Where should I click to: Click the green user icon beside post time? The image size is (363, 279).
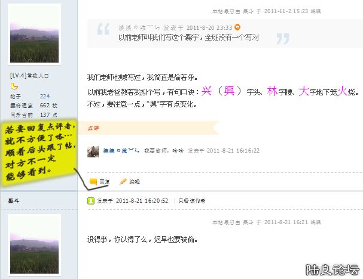tap(91, 201)
